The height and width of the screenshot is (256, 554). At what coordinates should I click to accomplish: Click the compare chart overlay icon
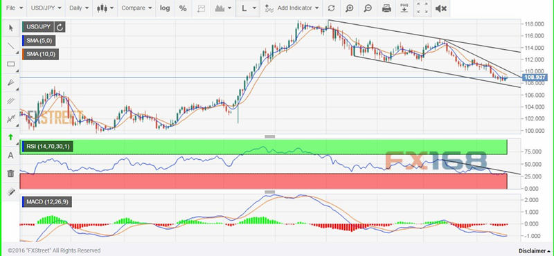[x=201, y=8]
